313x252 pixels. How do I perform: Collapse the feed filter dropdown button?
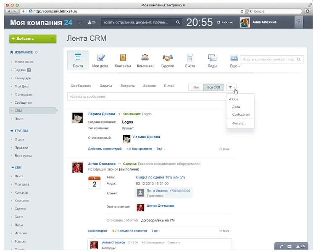231,87
